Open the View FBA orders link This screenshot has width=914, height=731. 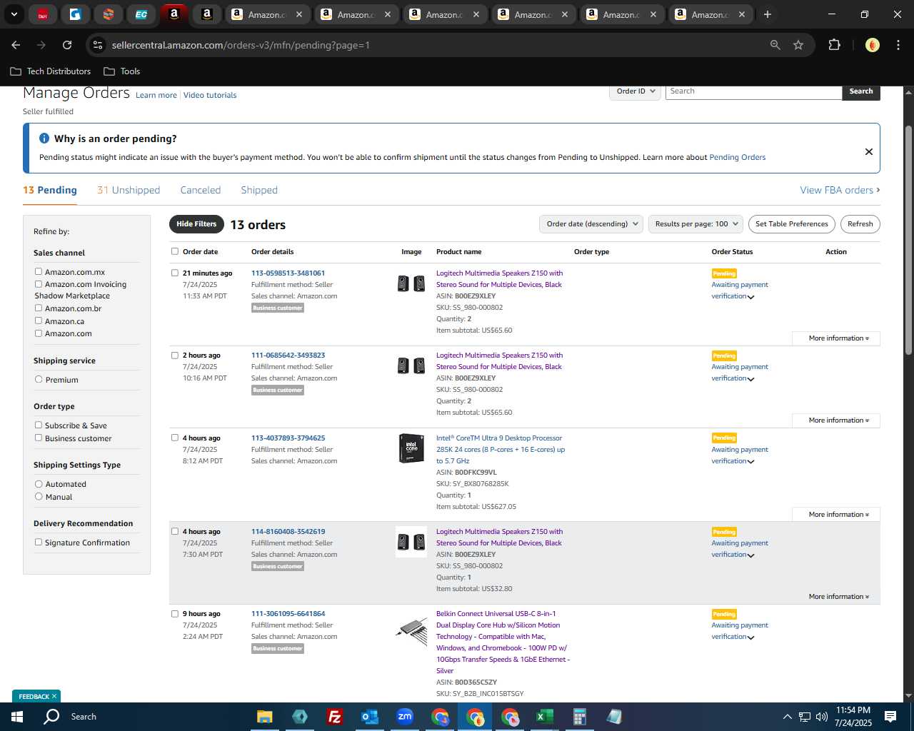840,190
